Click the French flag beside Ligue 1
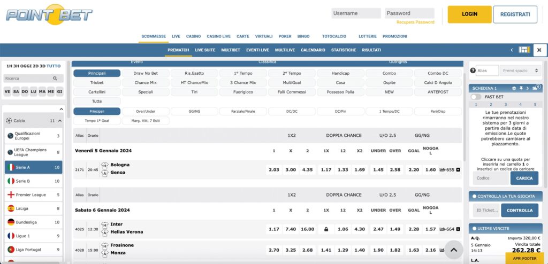This screenshot has width=548, height=264. tap(11, 236)
